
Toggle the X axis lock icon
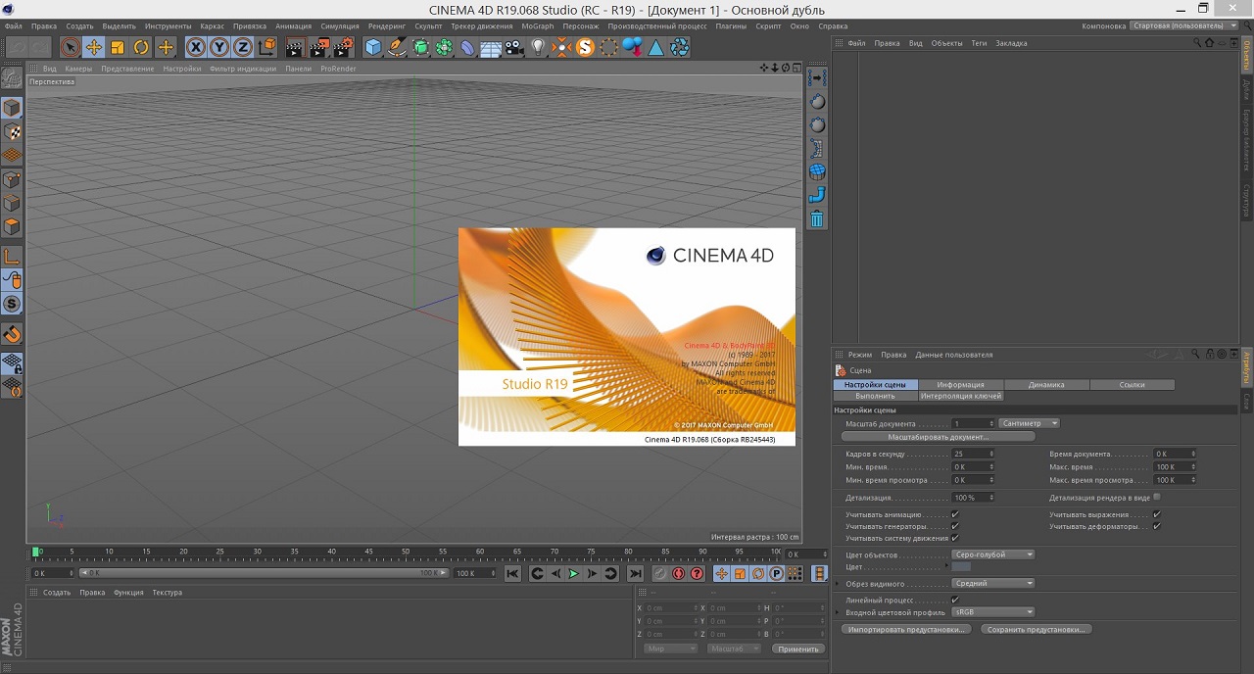tap(196, 47)
